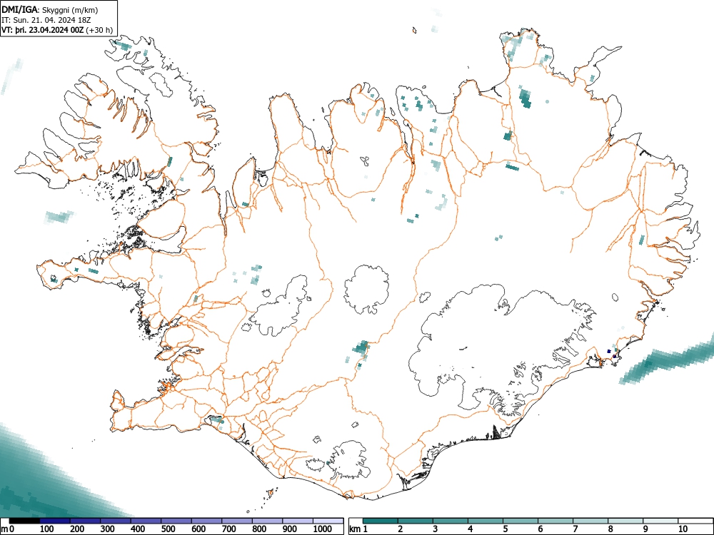Pick the teal swatch between 3 and 4 km

point(451,521)
